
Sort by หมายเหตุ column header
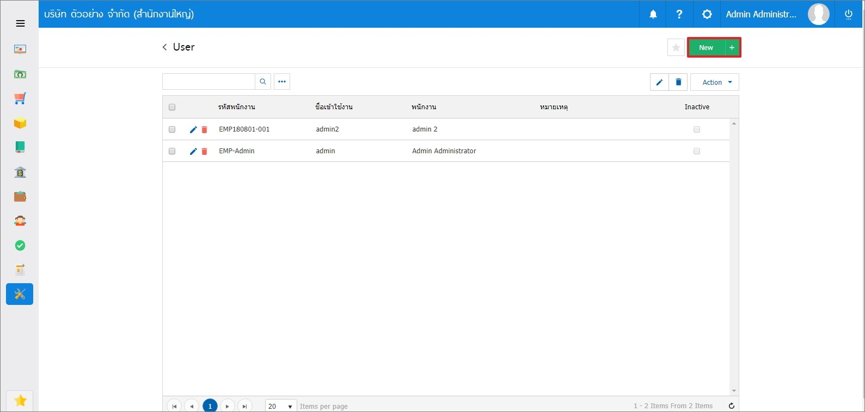click(554, 107)
